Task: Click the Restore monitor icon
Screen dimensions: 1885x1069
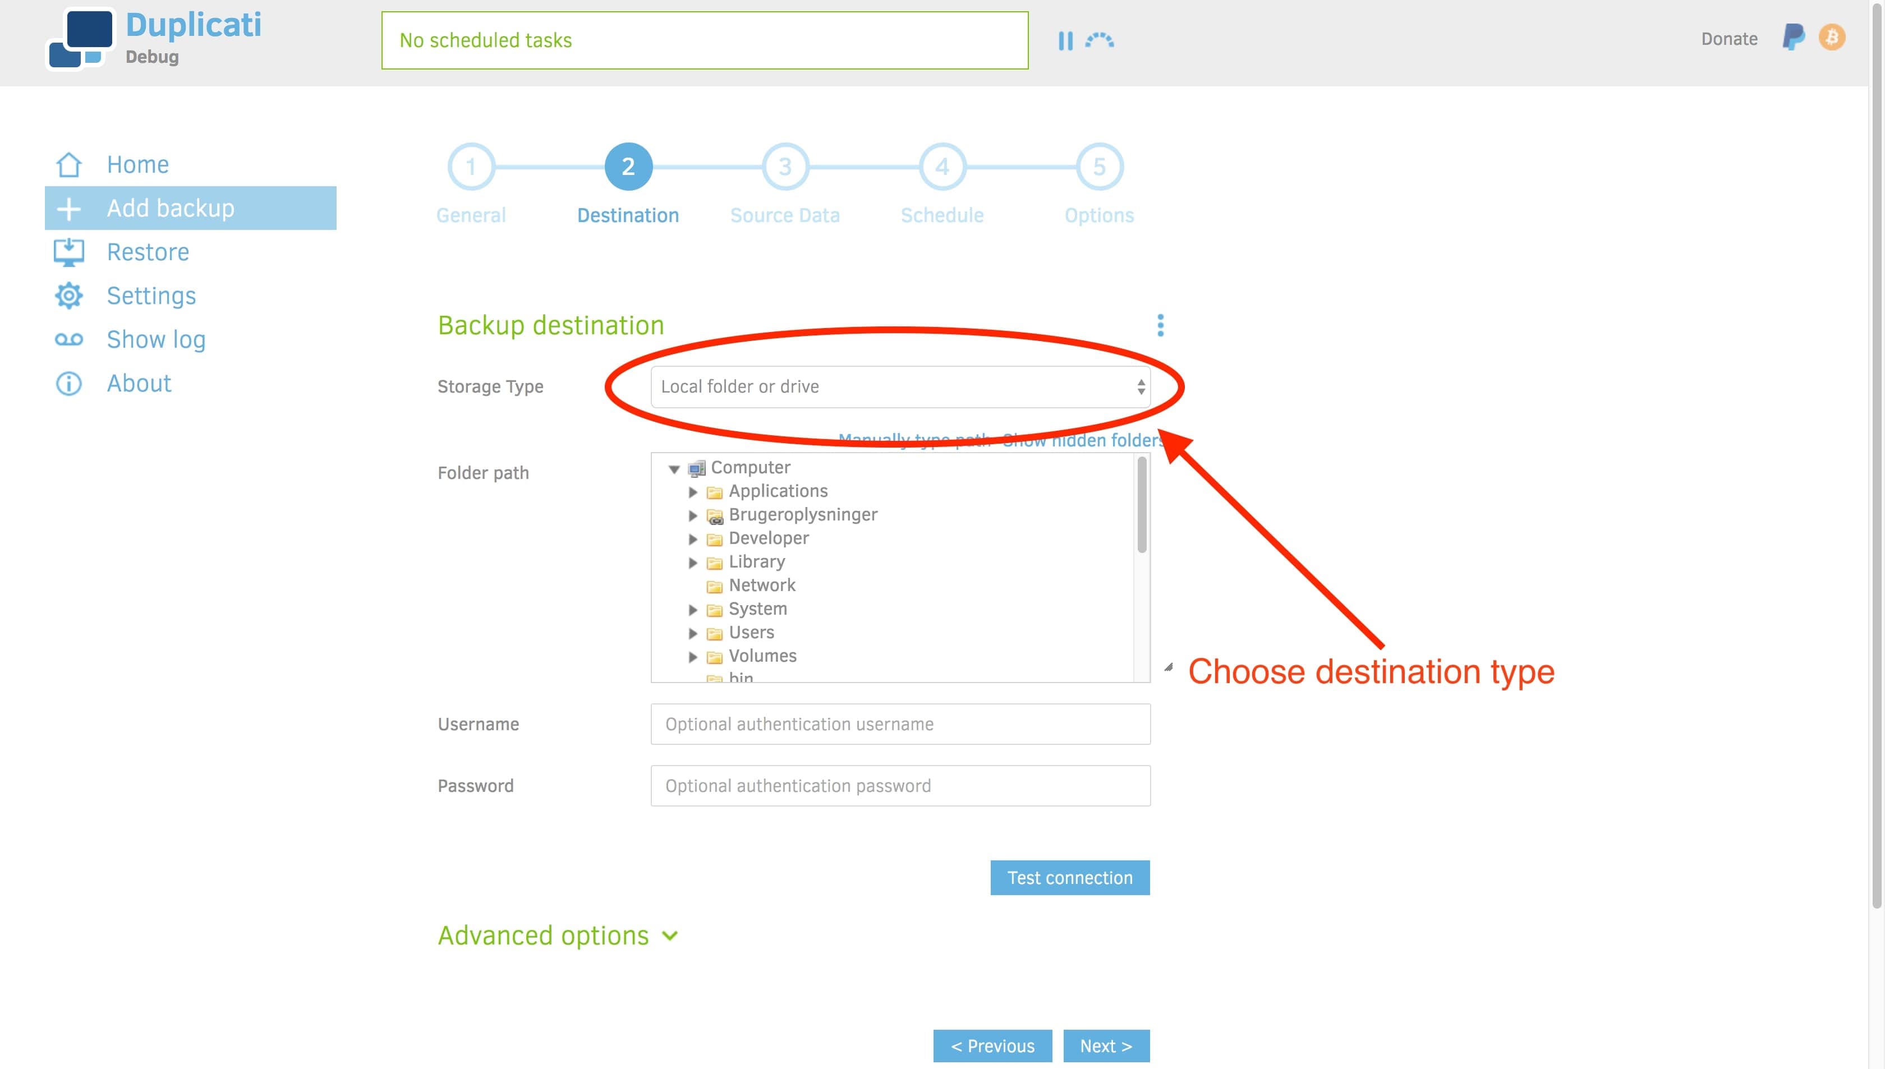Action: 71,251
